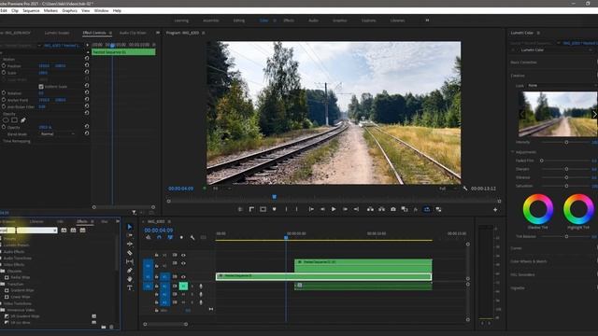Switch to the Lumetri Scopes tab
Image resolution: width=598 pixels, height=336 pixels.
click(57, 34)
